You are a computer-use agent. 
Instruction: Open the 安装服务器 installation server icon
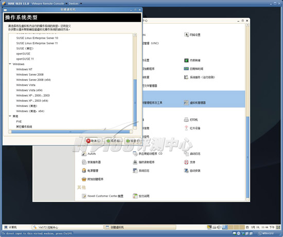tap(84, 162)
